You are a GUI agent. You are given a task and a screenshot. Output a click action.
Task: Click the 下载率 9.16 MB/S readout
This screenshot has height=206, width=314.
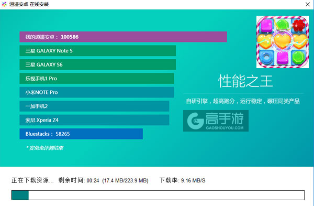click(182, 180)
